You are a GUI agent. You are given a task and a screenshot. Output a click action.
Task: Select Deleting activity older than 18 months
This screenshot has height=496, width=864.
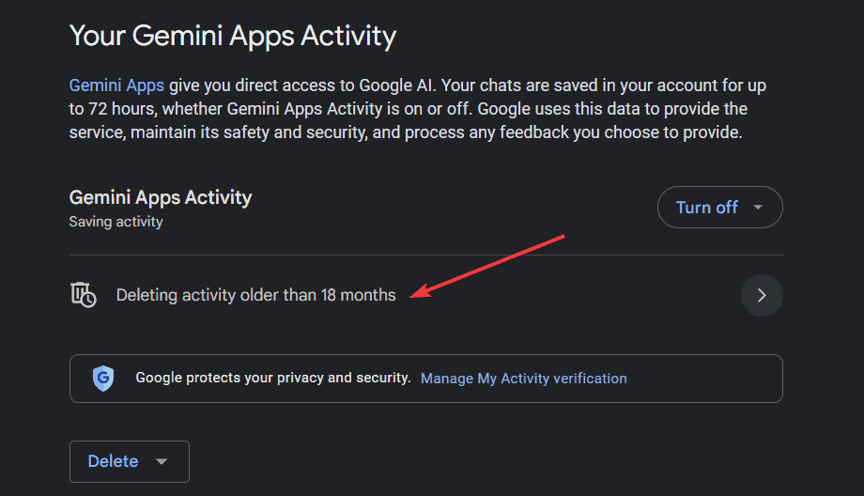[255, 295]
